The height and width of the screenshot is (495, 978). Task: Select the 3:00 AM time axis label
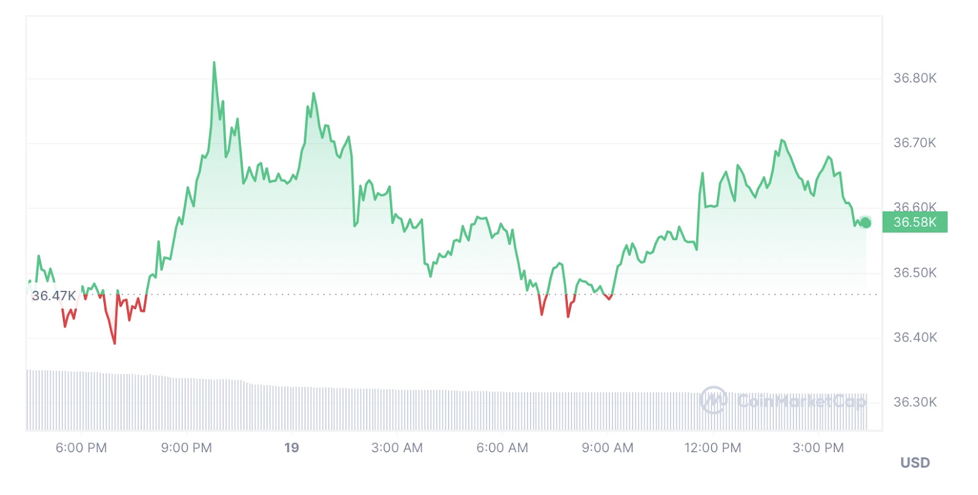click(397, 448)
